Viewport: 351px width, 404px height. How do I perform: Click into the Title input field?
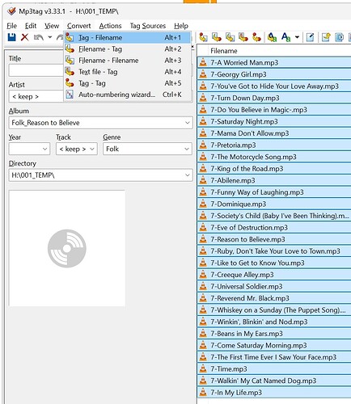(36, 70)
